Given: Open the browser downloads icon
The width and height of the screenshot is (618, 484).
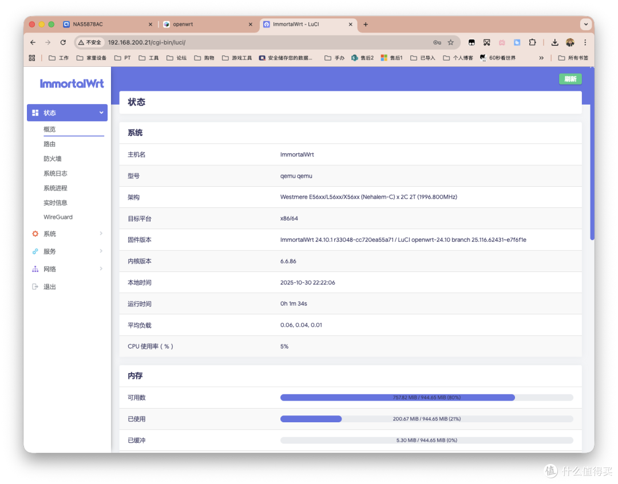Looking at the screenshot, I should pos(555,42).
